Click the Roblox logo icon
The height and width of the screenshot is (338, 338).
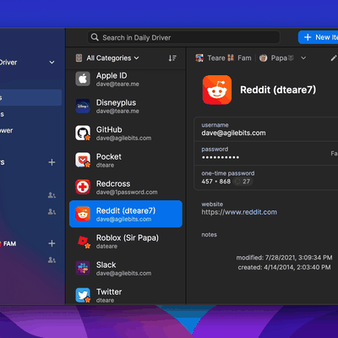pos(83,241)
